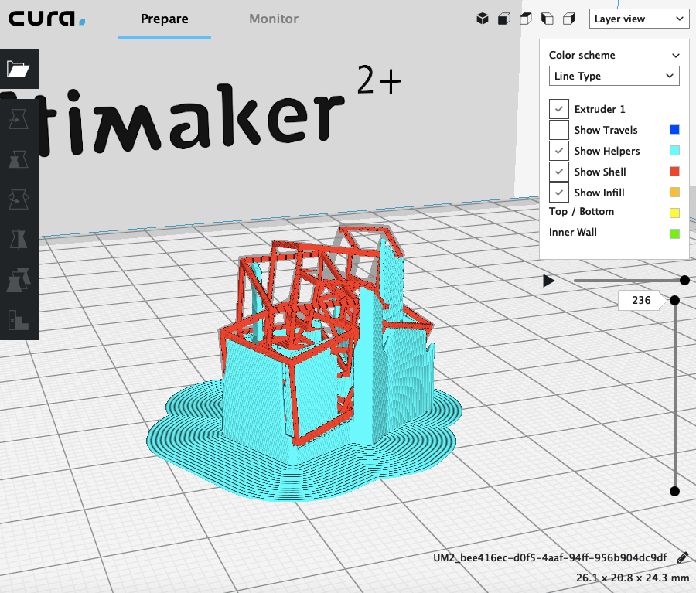Screen dimensions: 696x593
Task: Switch camera to front view cube
Action: coord(504,19)
